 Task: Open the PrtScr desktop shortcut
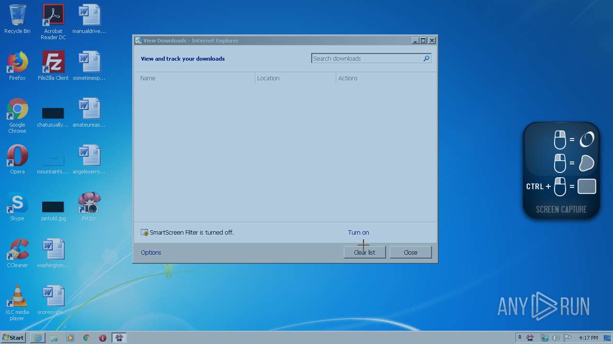pyautogui.click(x=89, y=206)
